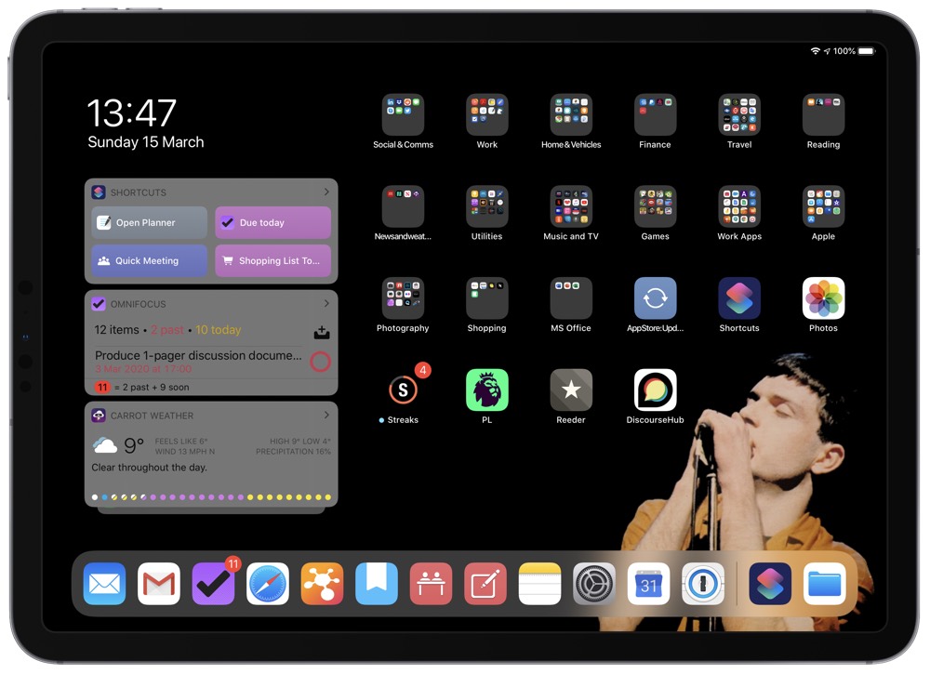The image size is (930, 674).
Task: Tap the SHORTCUTS widget header title
Action: point(139,192)
